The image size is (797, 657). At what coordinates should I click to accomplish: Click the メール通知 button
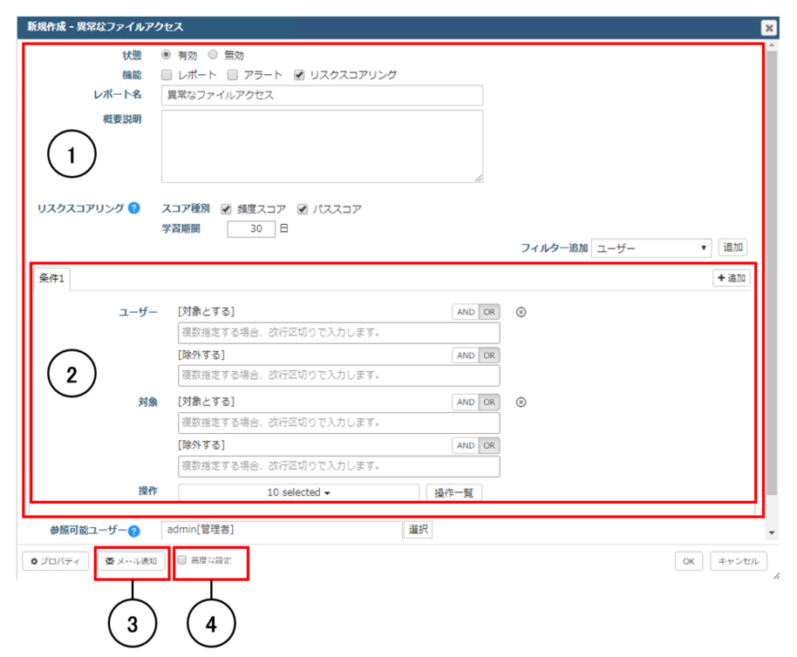(131, 561)
